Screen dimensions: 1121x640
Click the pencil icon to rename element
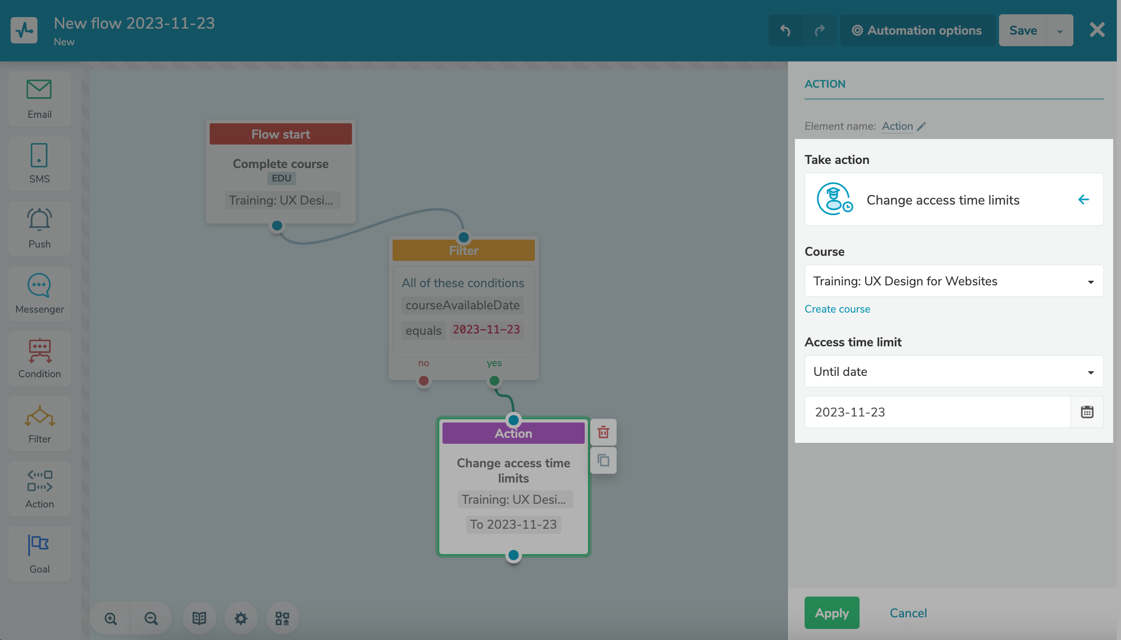pyautogui.click(x=921, y=127)
